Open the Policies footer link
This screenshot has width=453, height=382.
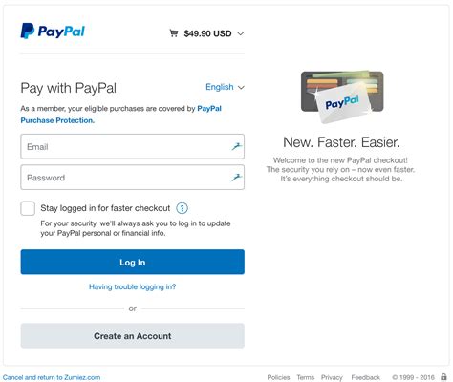[x=278, y=377]
